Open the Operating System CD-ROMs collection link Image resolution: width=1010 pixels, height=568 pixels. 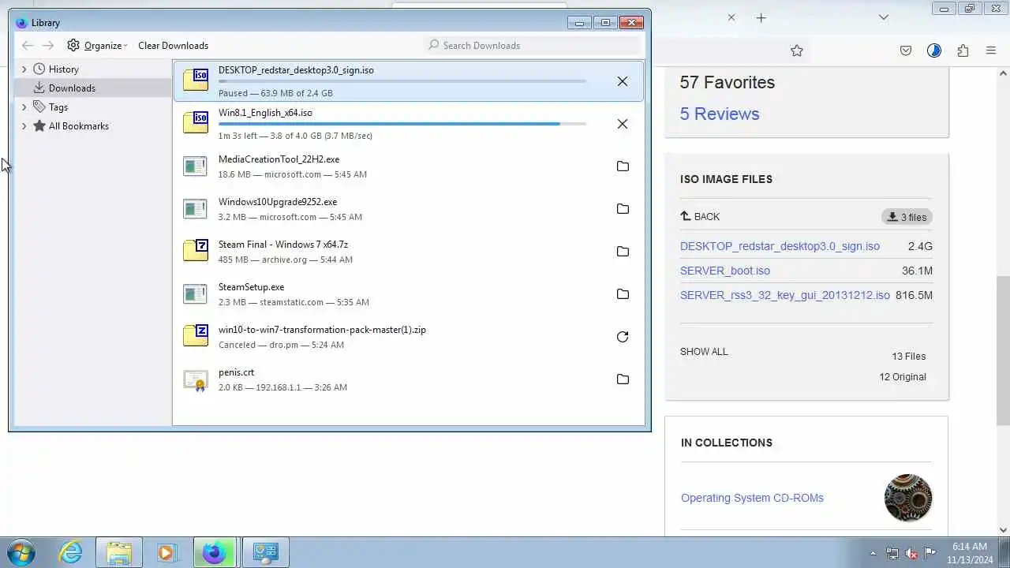[752, 498]
